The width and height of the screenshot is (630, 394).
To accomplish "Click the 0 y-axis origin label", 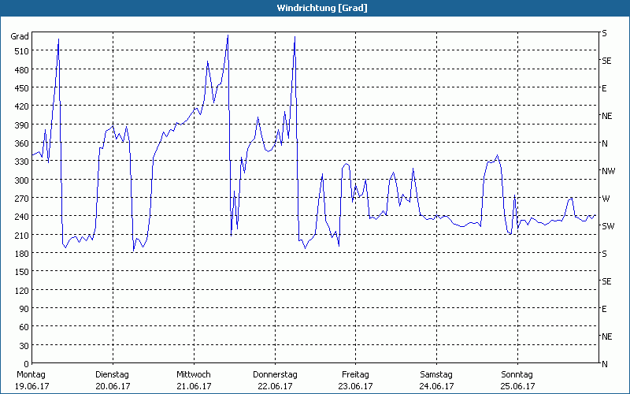I will point(27,364).
